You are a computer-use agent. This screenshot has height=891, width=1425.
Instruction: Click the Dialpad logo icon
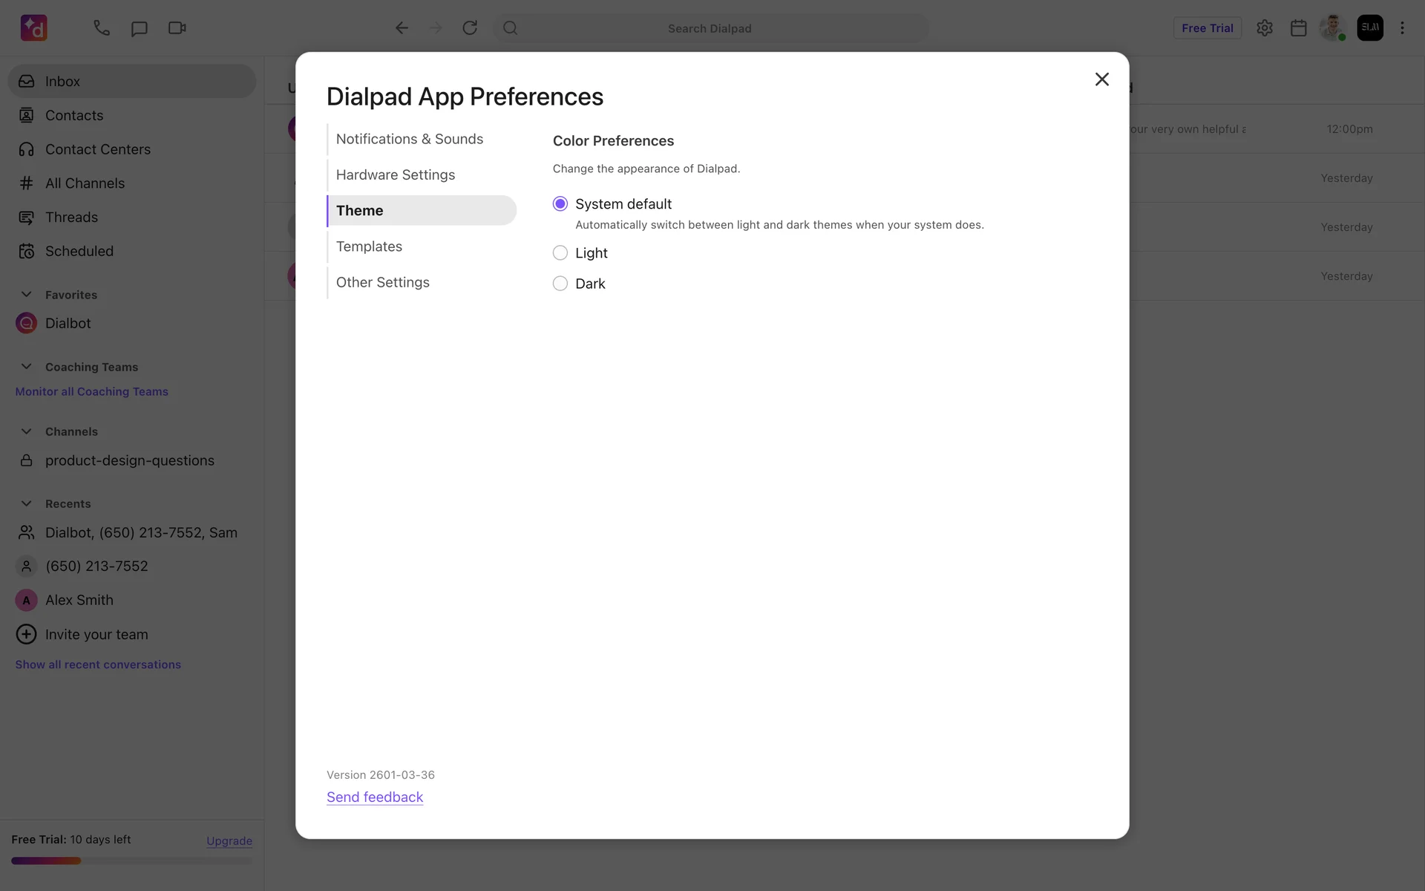point(33,28)
